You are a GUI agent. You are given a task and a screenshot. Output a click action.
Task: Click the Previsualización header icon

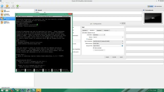click(x=144, y=10)
